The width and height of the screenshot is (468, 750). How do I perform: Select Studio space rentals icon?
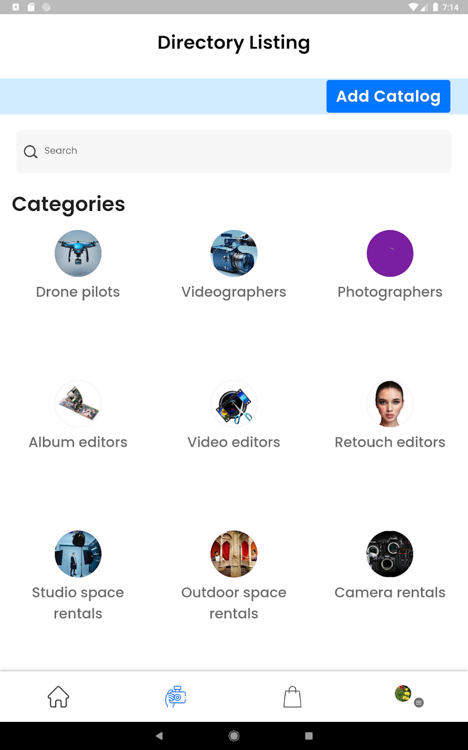click(78, 554)
